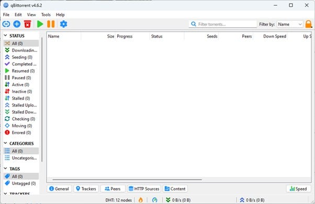This screenshot has width=315, height=204.
Task: Click the green Resume play icon
Action: [40, 24]
